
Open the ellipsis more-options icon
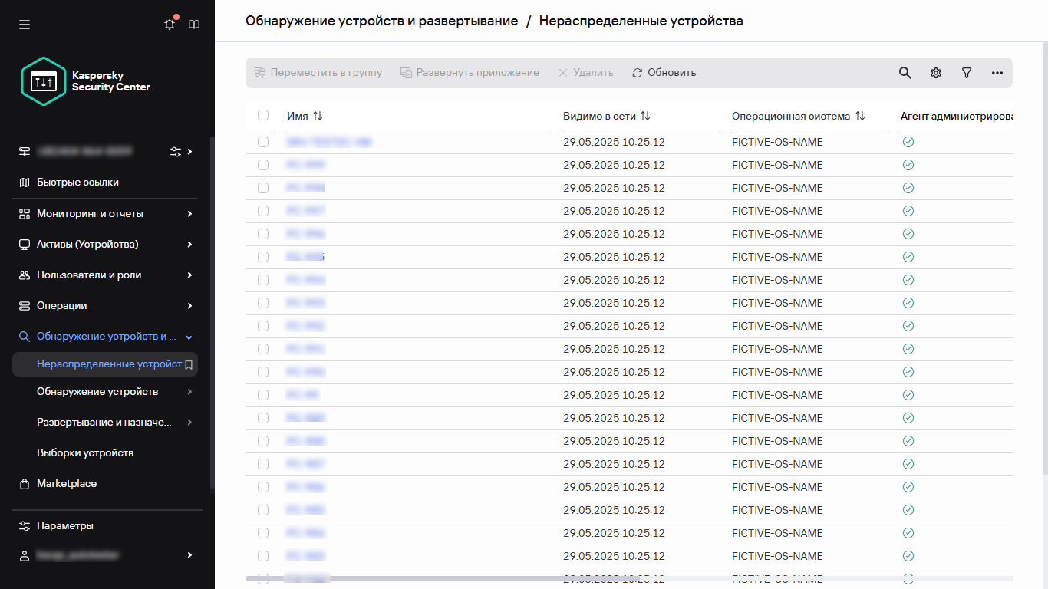click(x=997, y=72)
